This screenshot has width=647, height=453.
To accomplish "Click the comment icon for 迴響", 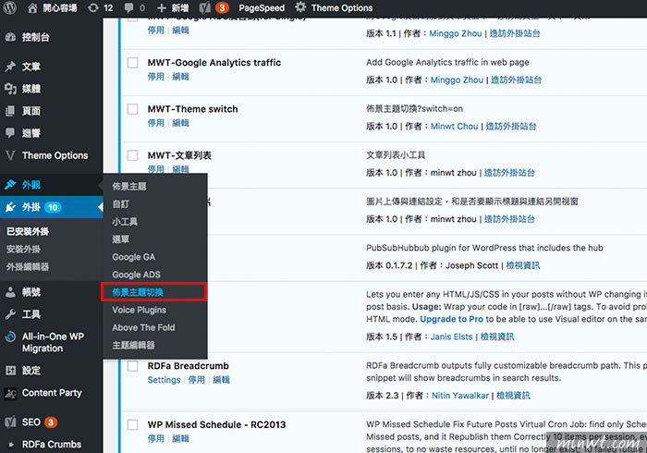I will coord(10,133).
